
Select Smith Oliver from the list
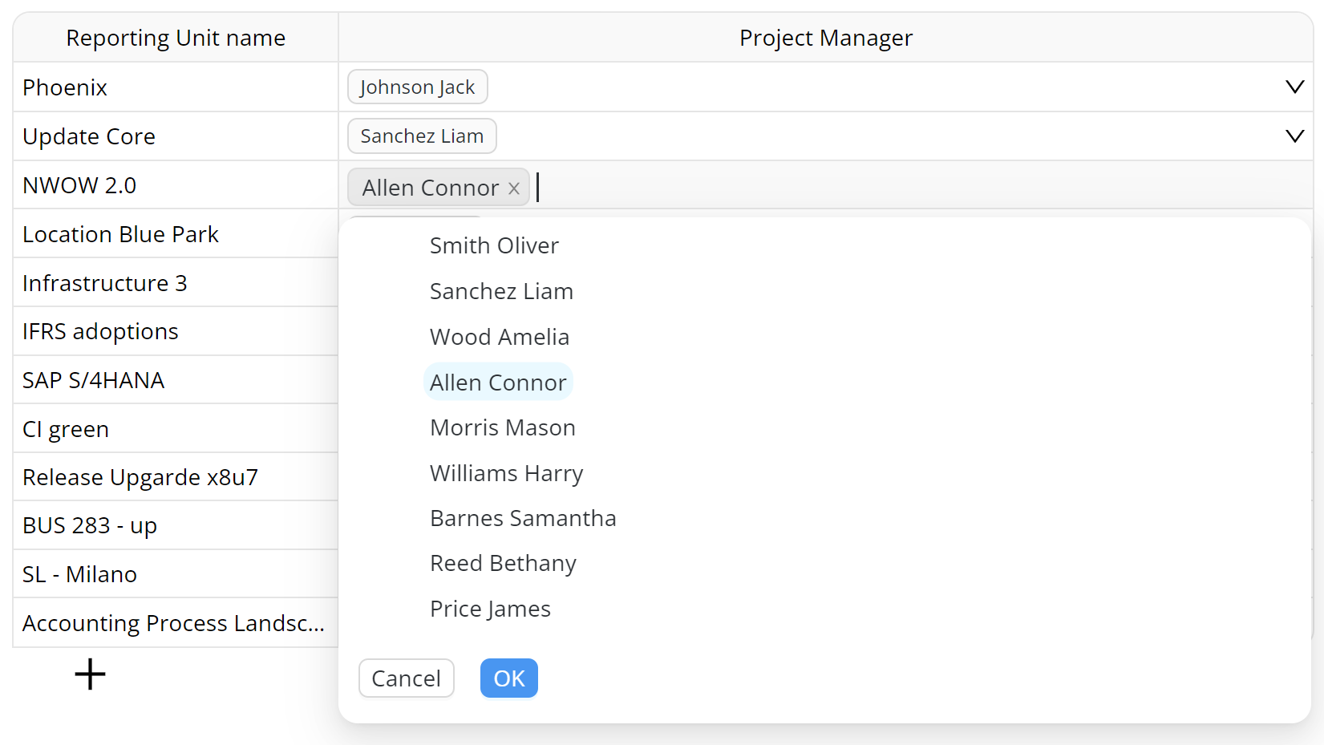pos(494,245)
